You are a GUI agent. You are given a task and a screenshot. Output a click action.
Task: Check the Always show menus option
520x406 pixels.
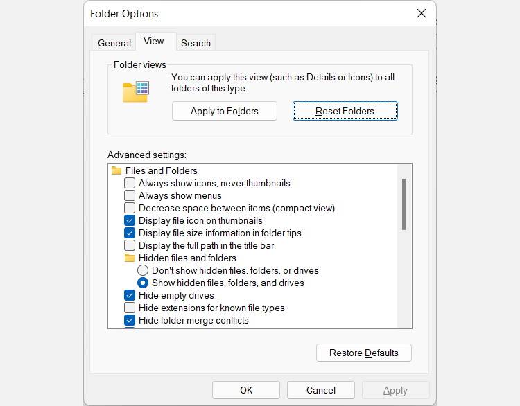pyautogui.click(x=130, y=195)
